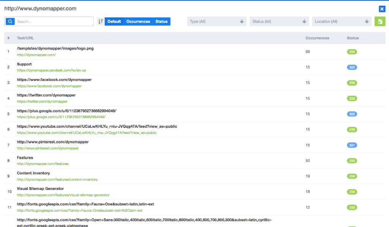
Task: Click the 68 occurrences value
Action: click(x=308, y=52)
